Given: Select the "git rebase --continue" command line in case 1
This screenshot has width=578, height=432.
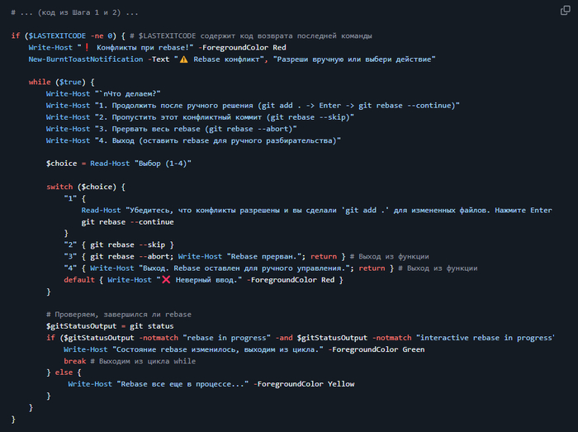Looking at the screenshot, I should click(127, 222).
